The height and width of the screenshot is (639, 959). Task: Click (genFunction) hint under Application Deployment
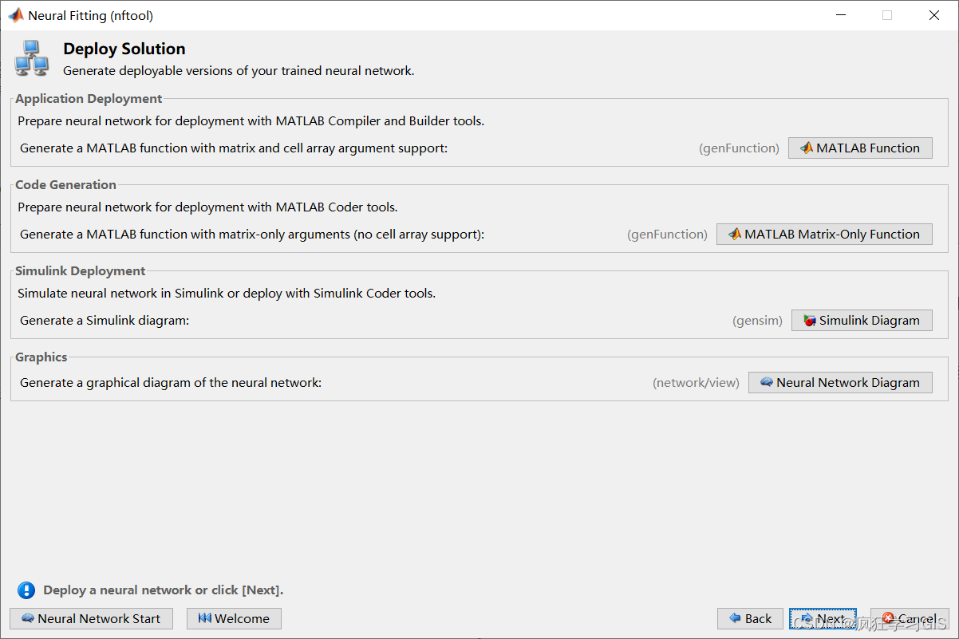click(739, 148)
